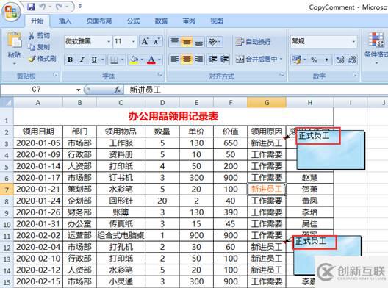The image size is (388, 288).
Task: Redo the last action
Action: click(59, 7)
